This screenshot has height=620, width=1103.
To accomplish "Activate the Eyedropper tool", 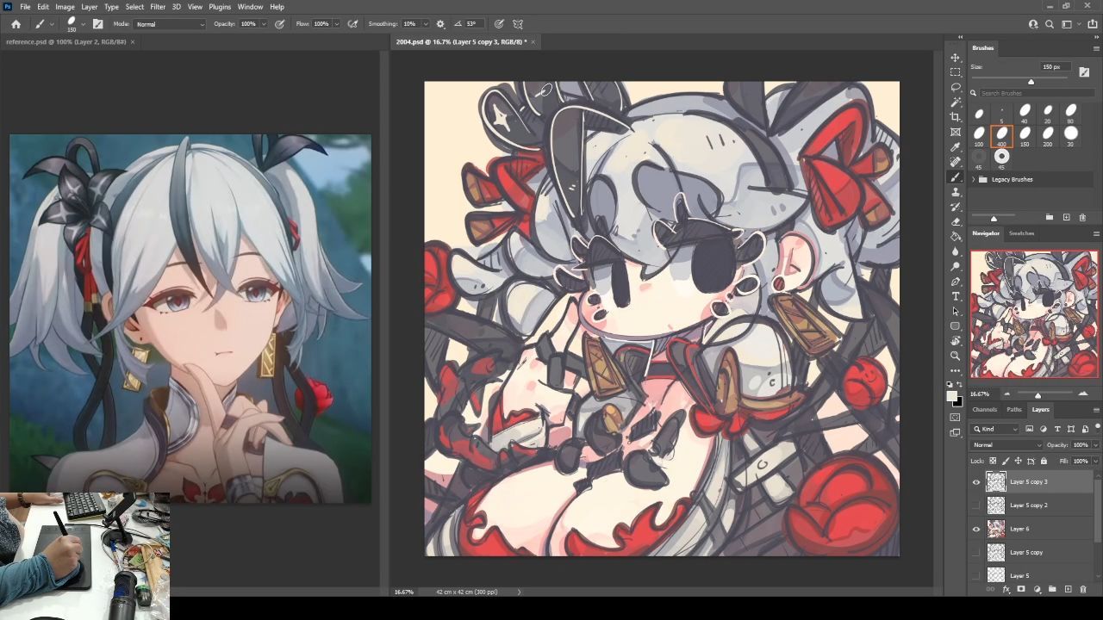I will [x=956, y=146].
